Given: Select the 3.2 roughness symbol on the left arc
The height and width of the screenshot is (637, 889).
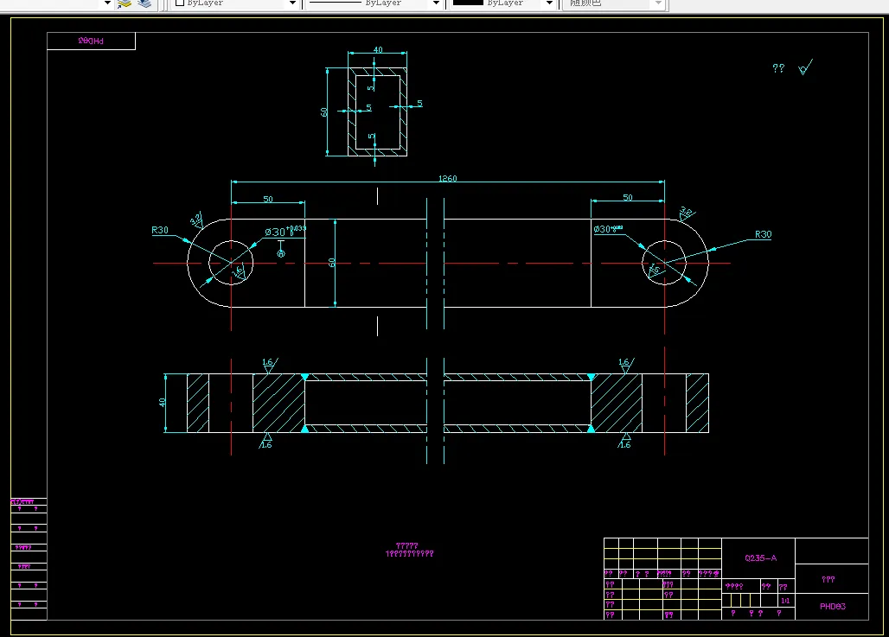Looking at the screenshot, I should tap(196, 220).
